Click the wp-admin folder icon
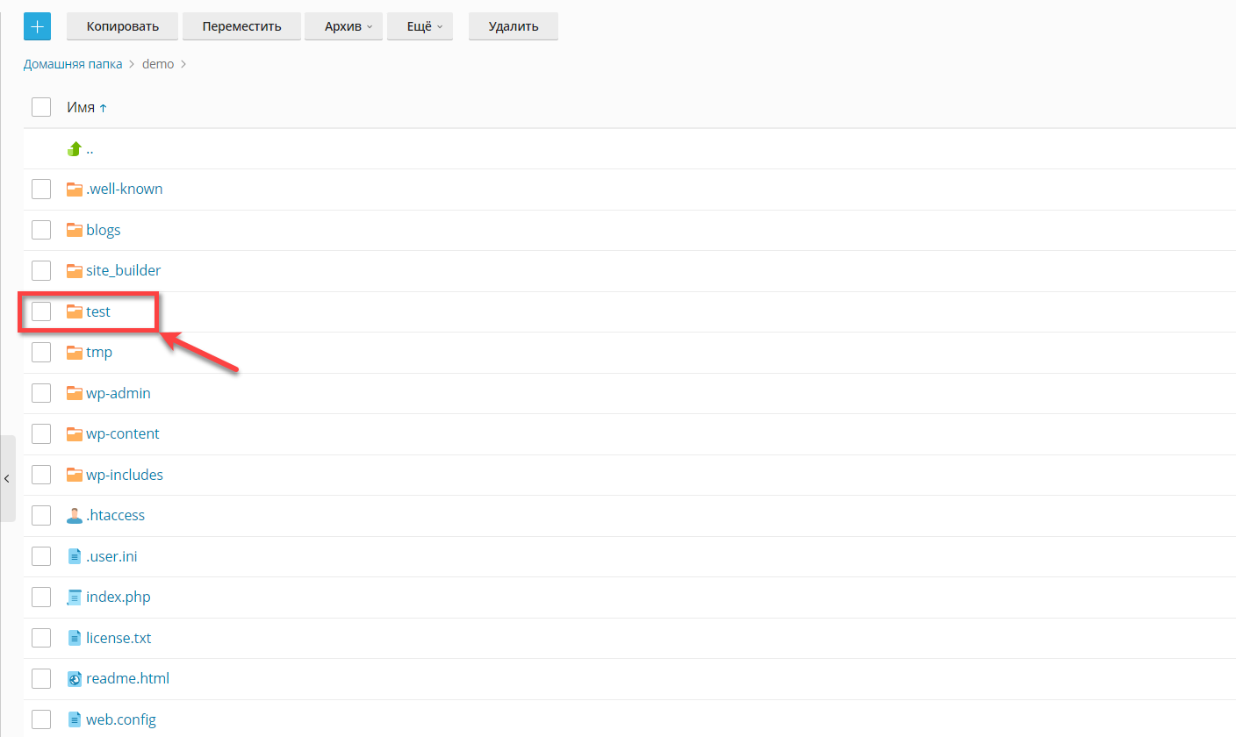This screenshot has width=1236, height=737. click(x=75, y=393)
